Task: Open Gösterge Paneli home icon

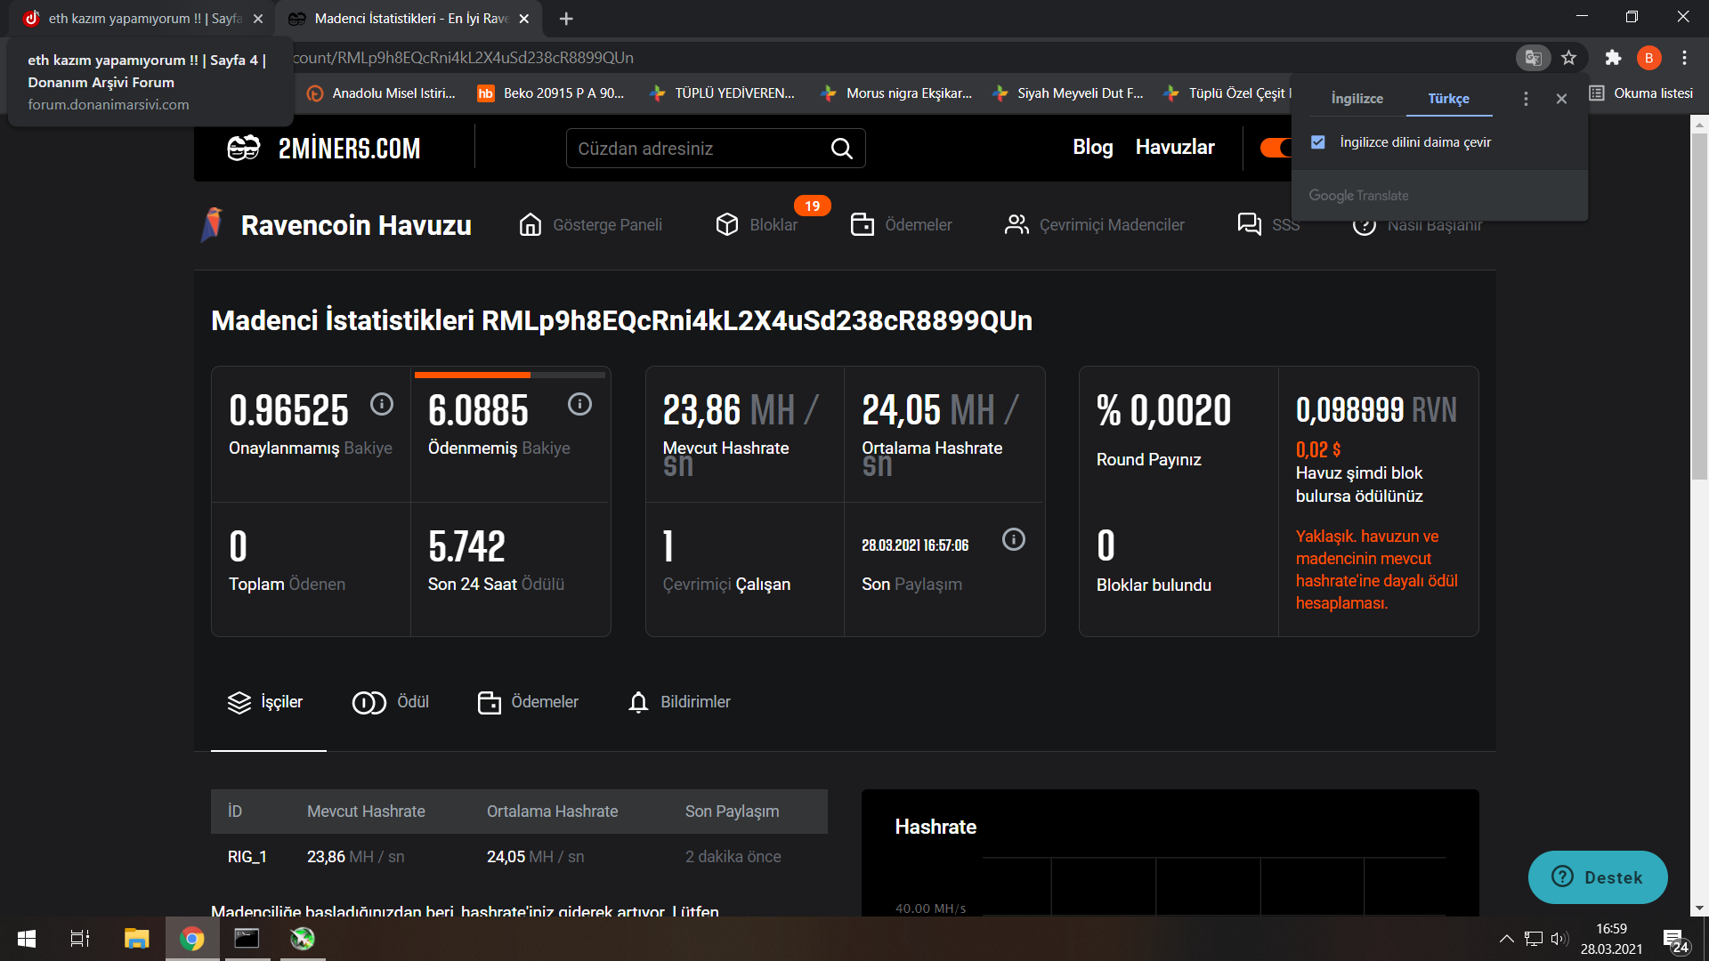Action: [x=531, y=224]
